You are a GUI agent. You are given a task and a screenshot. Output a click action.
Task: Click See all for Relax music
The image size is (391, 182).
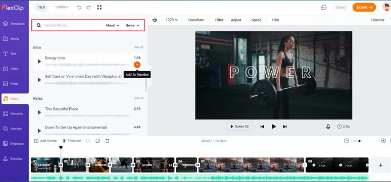point(138,98)
